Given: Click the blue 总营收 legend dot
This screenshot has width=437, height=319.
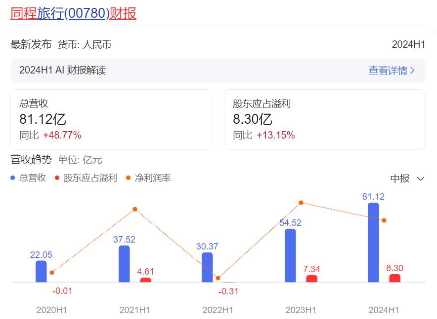Looking at the screenshot, I should [12, 178].
